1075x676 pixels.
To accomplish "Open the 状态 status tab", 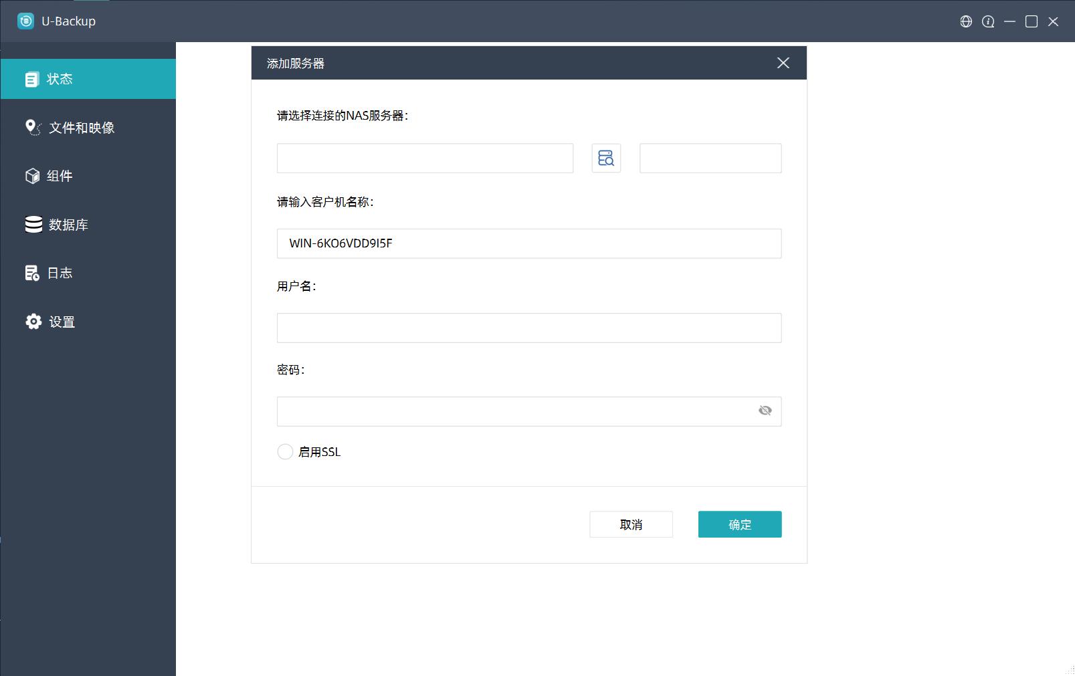I will click(x=88, y=79).
